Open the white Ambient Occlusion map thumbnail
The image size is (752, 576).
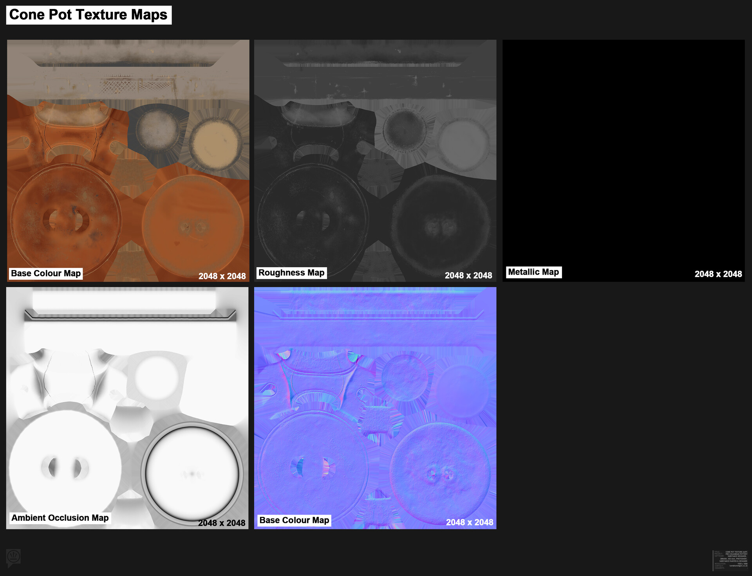[127, 408]
